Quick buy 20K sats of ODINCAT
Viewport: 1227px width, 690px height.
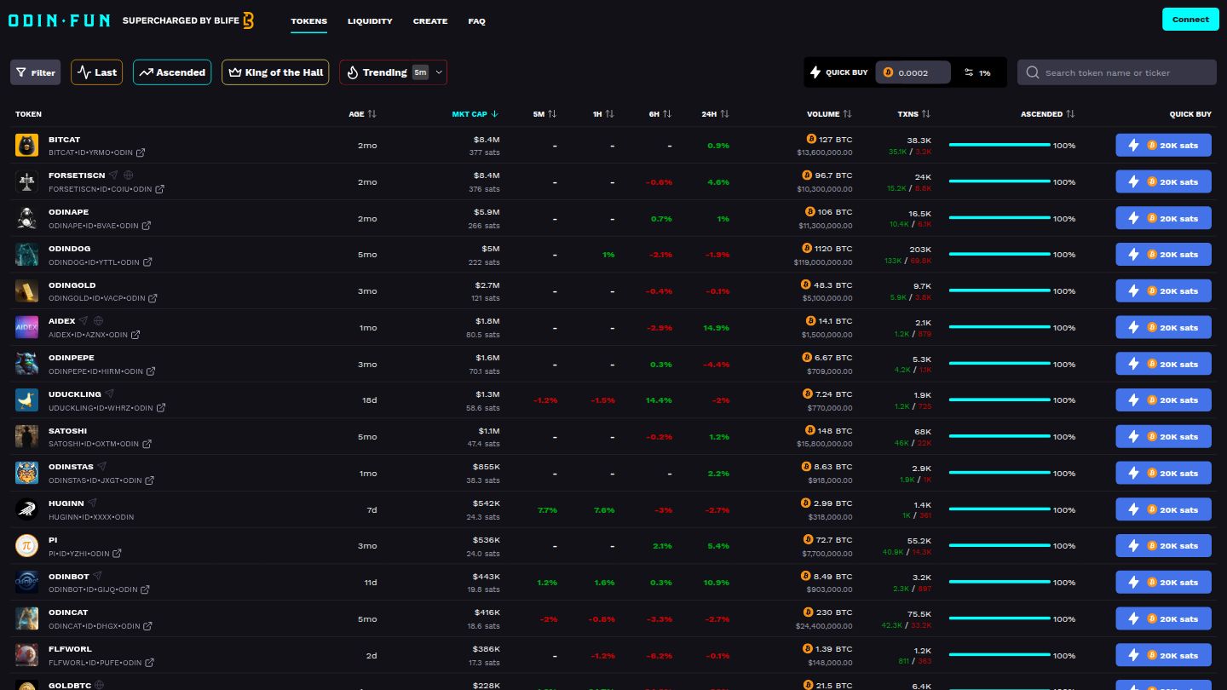[1163, 618]
